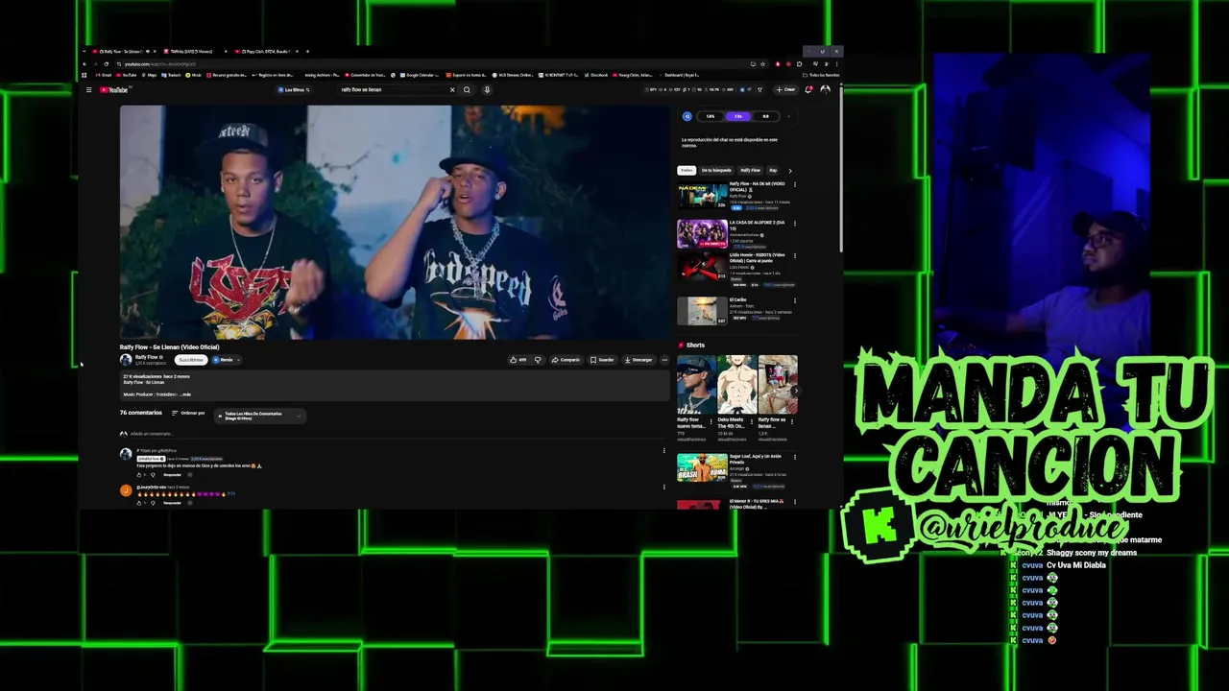
Task: Dislike the Se Llenan video
Action: [538, 360]
